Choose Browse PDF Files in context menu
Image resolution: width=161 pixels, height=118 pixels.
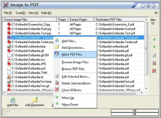(75, 69)
